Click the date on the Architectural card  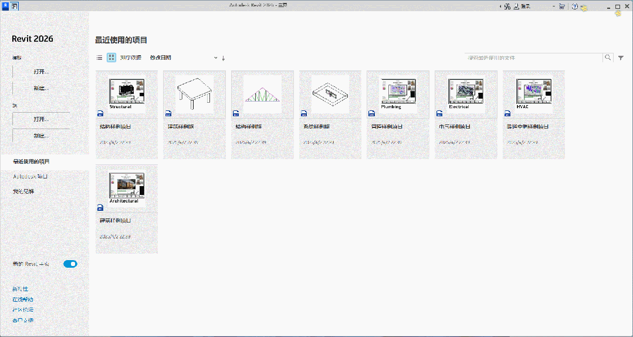coord(115,237)
